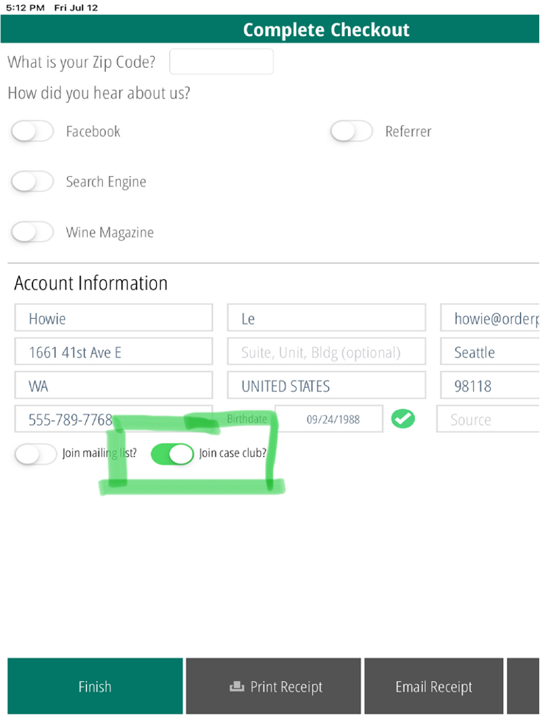
Task: Click the 'Join case club?' label
Action: tap(232, 453)
